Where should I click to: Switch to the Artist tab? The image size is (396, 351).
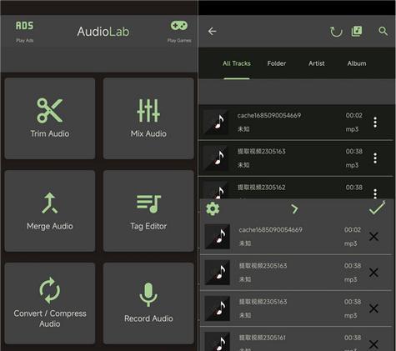point(317,63)
